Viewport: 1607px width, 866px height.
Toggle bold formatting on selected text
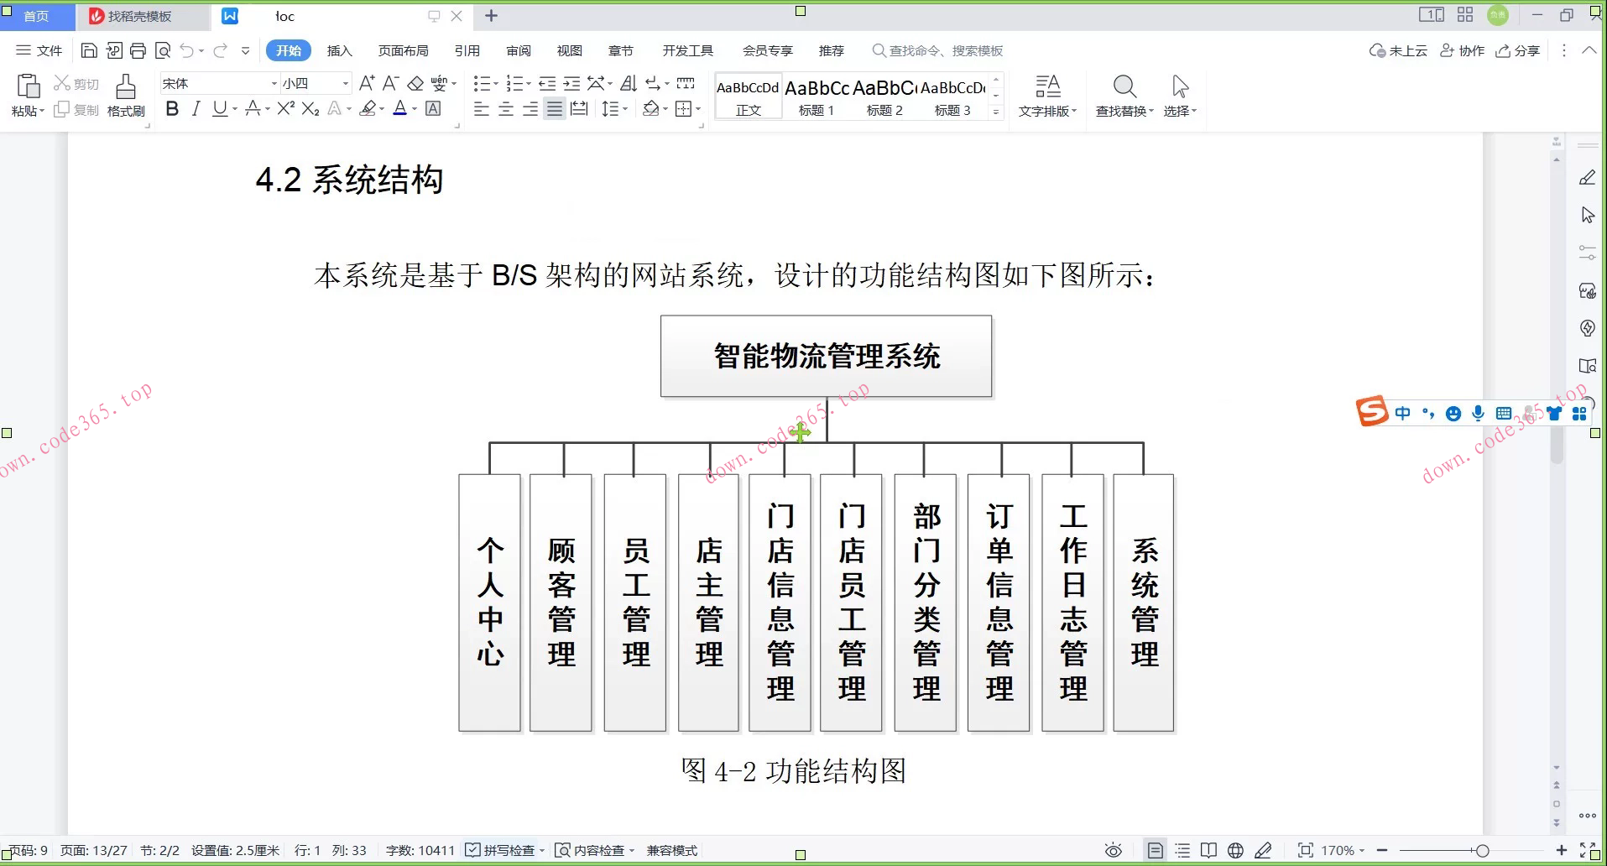point(172,108)
